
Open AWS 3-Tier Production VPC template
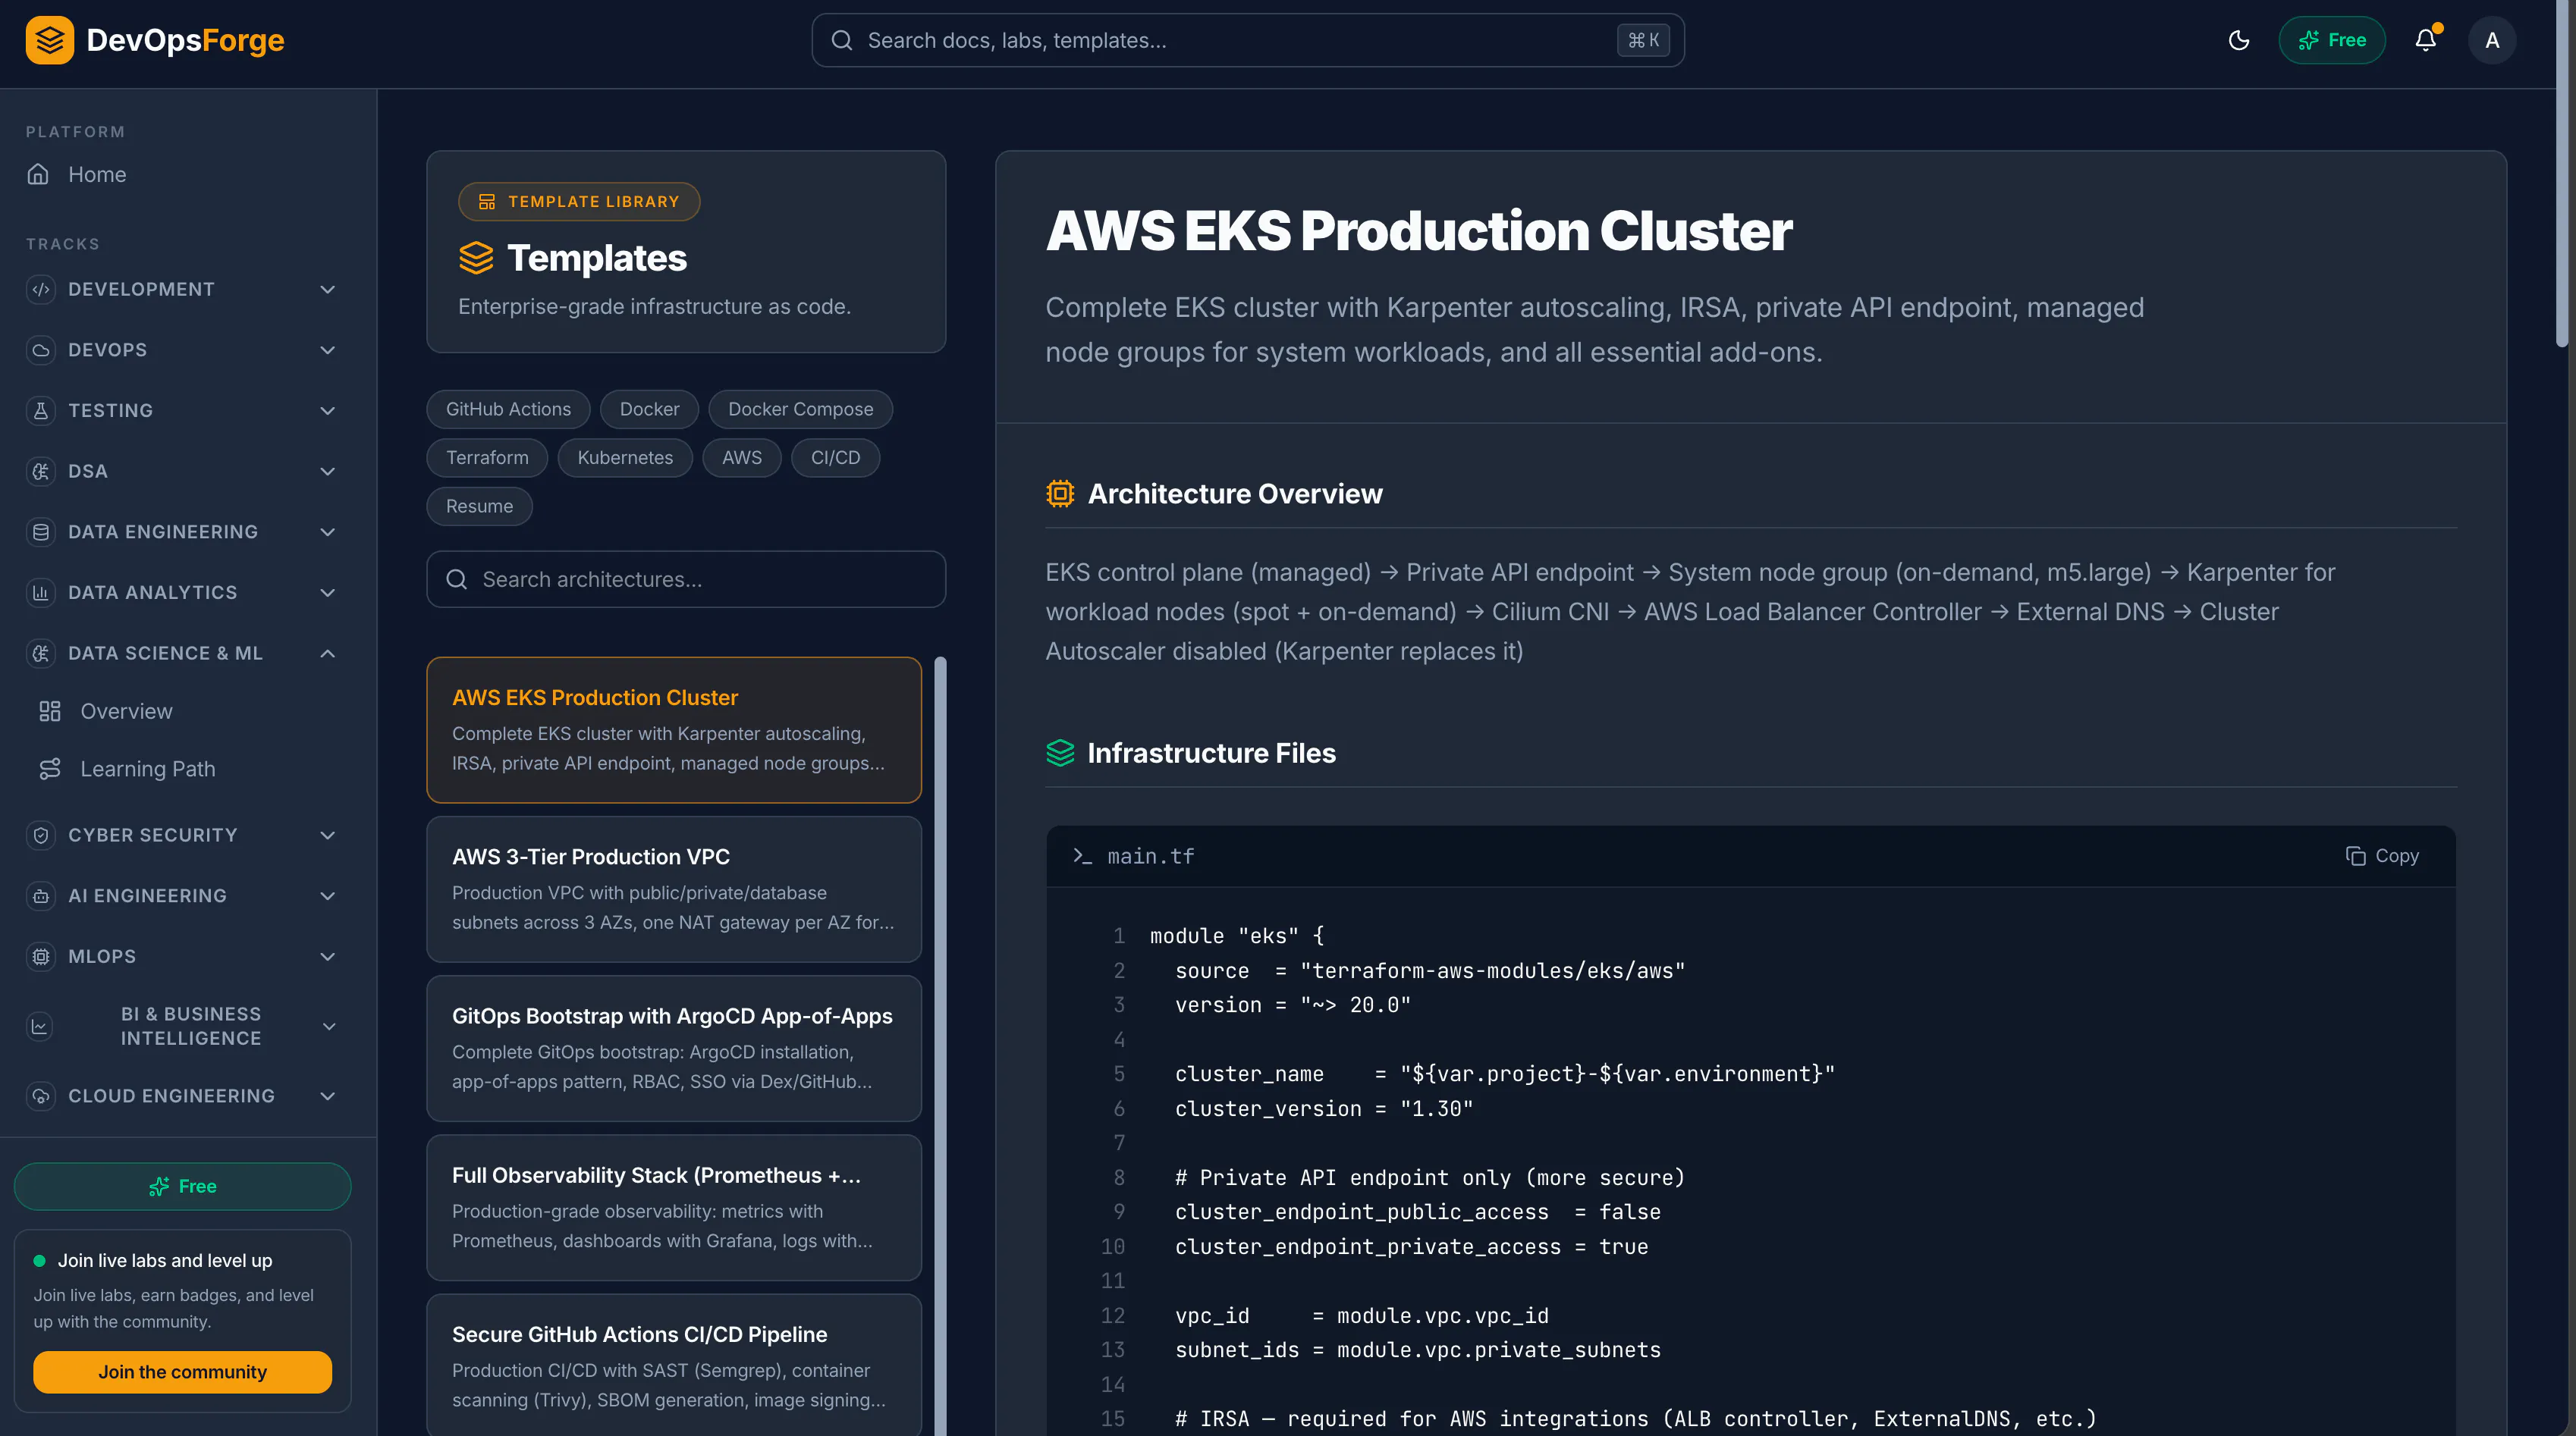tap(674, 889)
